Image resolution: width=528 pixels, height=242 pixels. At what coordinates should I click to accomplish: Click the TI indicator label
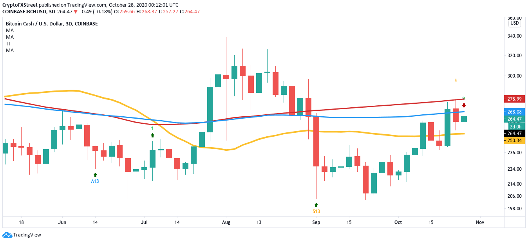point(8,43)
